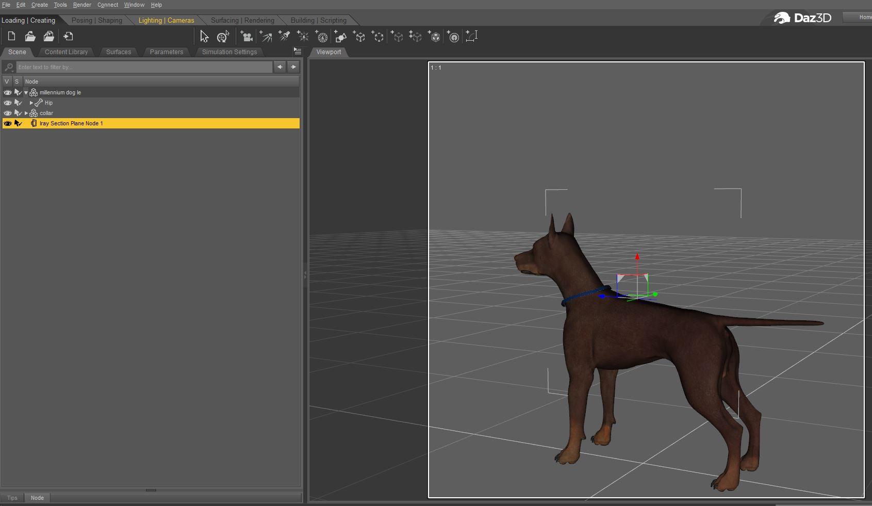Click the previous filter arrow button
872x506 pixels.
279,67
